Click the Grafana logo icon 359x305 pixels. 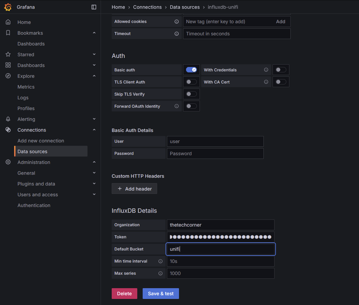8,7
